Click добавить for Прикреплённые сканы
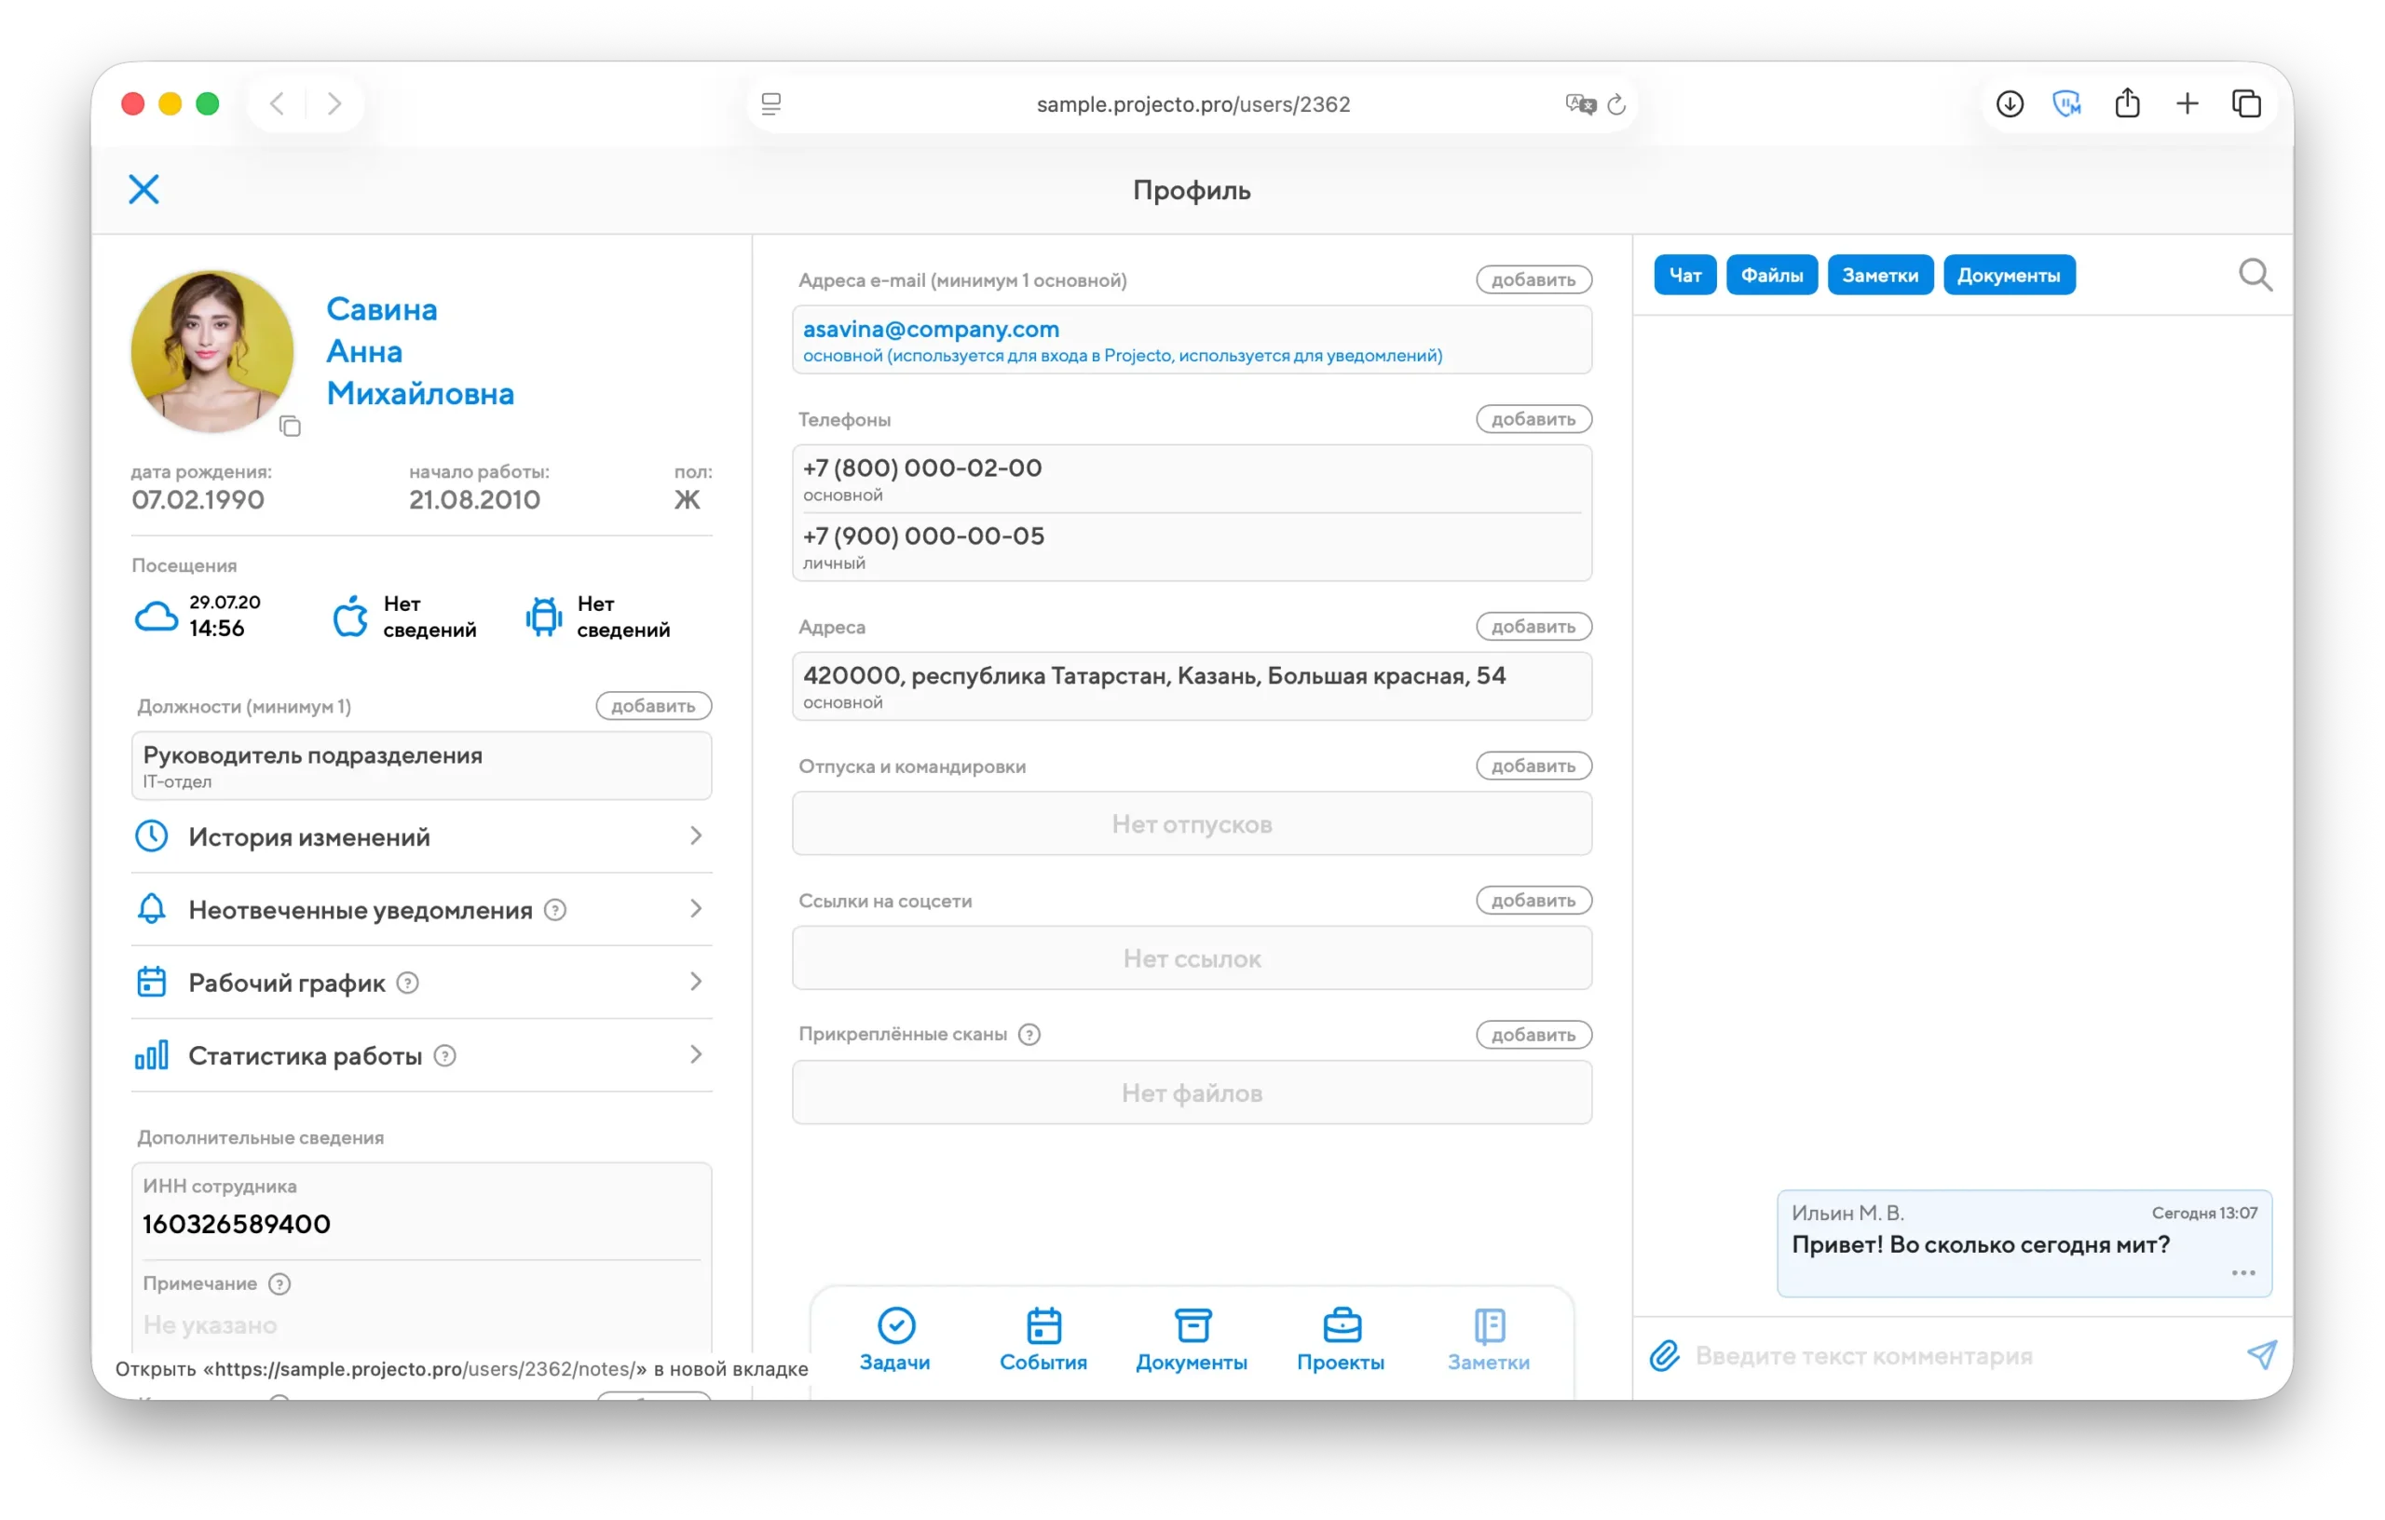Image resolution: width=2385 pixels, height=1520 pixels. 1533,1035
